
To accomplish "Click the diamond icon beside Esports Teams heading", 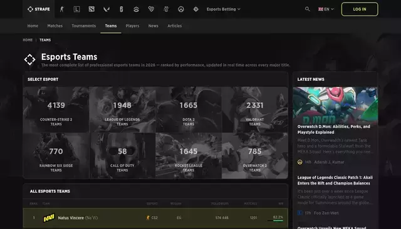I will tap(30, 59).
